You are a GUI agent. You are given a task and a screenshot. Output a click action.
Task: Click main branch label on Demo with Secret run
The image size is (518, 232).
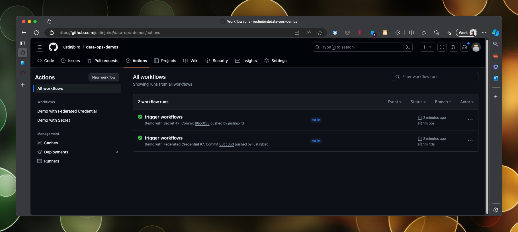click(x=316, y=120)
